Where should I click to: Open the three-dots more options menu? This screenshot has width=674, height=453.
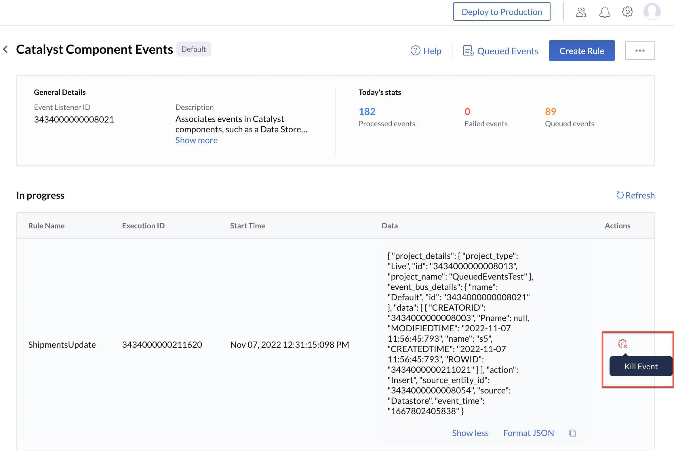coord(639,51)
